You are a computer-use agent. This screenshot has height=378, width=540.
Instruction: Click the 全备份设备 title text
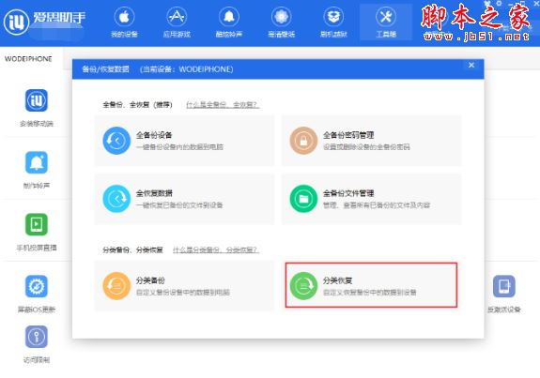[154, 135]
